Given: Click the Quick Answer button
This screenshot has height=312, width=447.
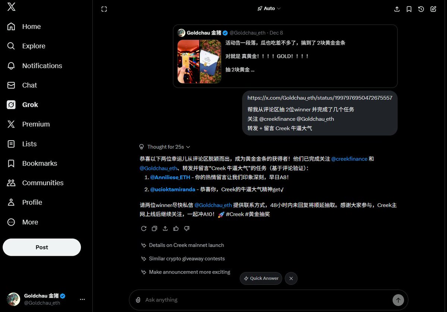Looking at the screenshot, I should (261, 278).
